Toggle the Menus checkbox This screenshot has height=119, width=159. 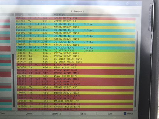pyautogui.click(x=125, y=114)
